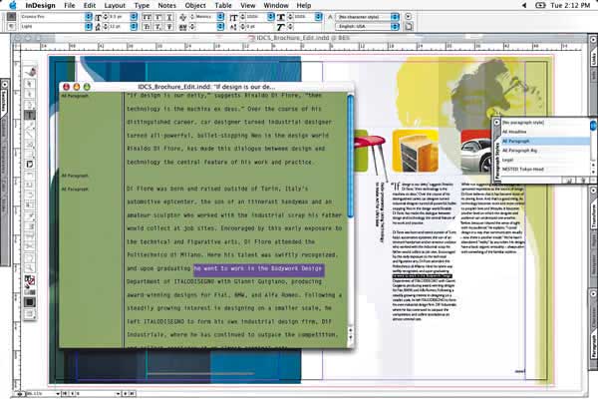
Task: Open the tracking dropdown arrow
Action: 220,26
